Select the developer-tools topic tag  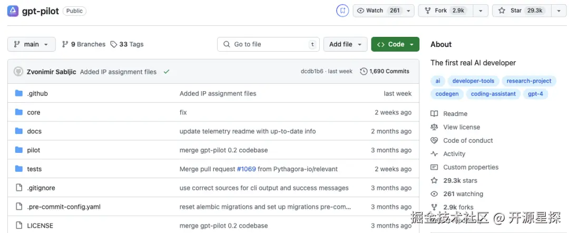pos(473,81)
